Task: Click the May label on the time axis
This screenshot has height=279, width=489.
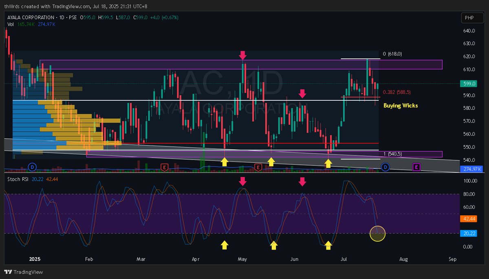Action: [242, 259]
